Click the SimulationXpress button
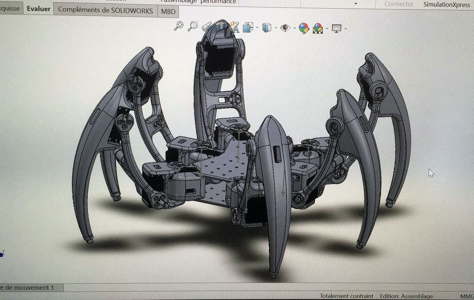The image size is (474, 300). pyautogui.click(x=446, y=4)
